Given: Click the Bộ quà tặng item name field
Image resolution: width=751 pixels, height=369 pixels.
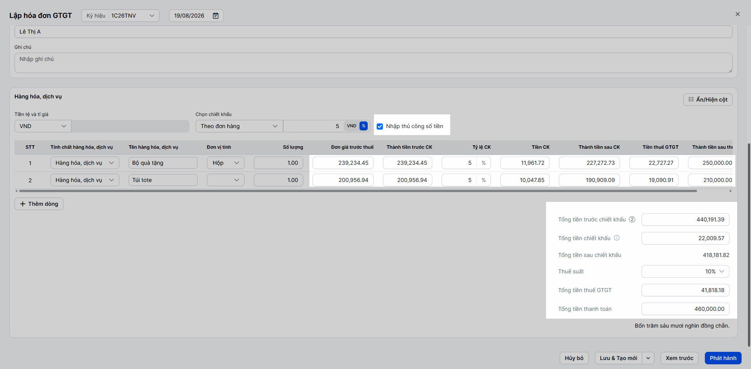Looking at the screenshot, I should point(163,163).
